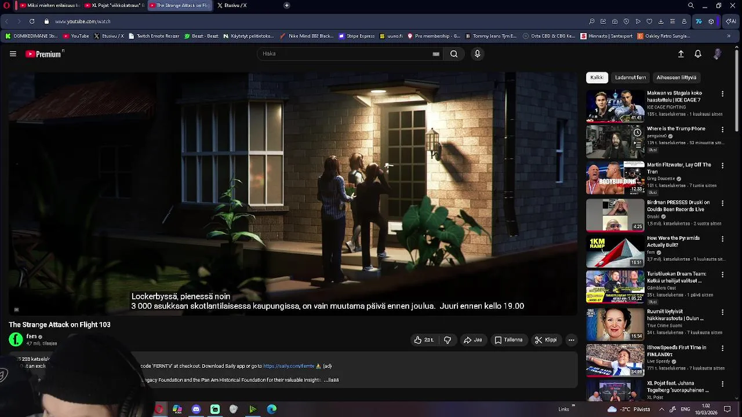The height and width of the screenshot is (417, 742).
Task: Open the fern channel avatar
Action: [x=16, y=339]
